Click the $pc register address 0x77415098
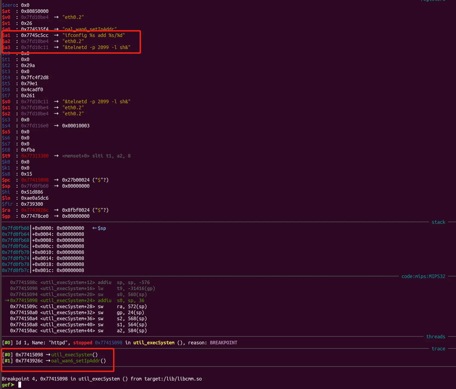The width and height of the screenshot is (456, 389). point(35,180)
